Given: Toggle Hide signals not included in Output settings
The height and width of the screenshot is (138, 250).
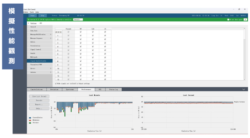Looking at the screenshot, I should (x=56, y=83).
